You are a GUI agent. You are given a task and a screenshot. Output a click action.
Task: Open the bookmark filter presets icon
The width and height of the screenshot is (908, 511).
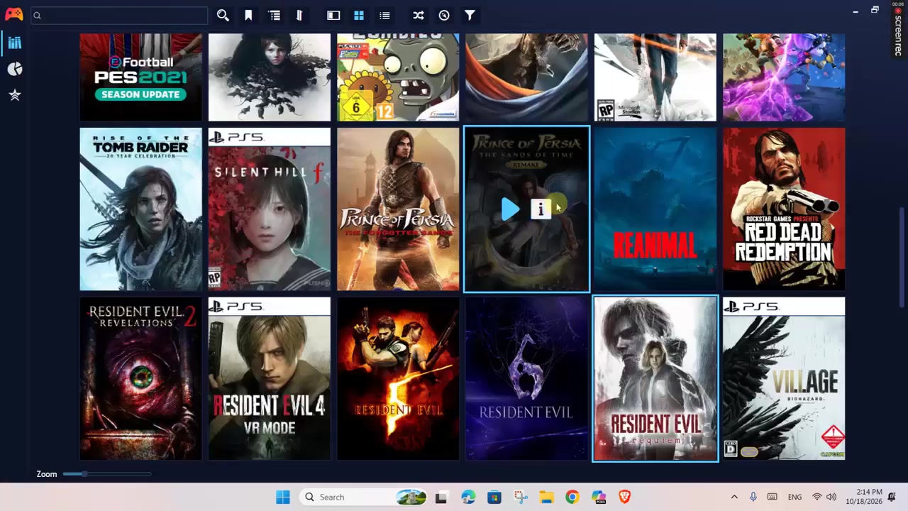(248, 15)
